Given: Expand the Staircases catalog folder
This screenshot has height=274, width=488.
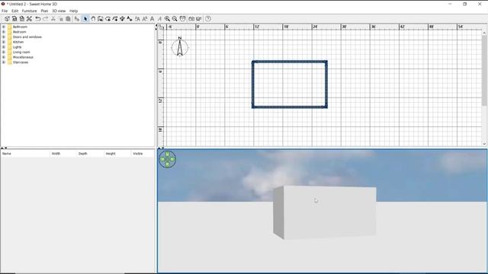Looking at the screenshot, I should tap(3, 62).
